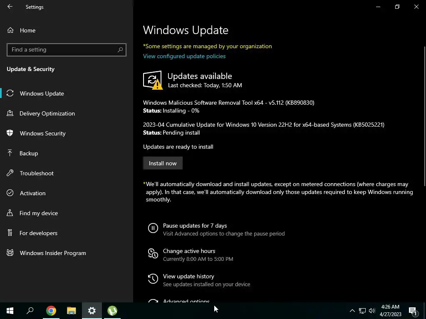426x319 pixels.
Task: Click 'Status: Installing - 0%' text
Action: 171,110
